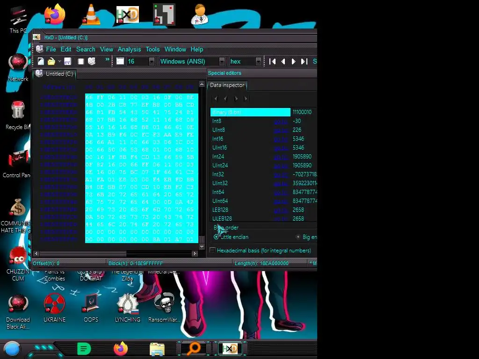The width and height of the screenshot is (479, 359).
Task: Click the Block(h): 0-18E9FFFFFF status entry
Action: pos(135,263)
